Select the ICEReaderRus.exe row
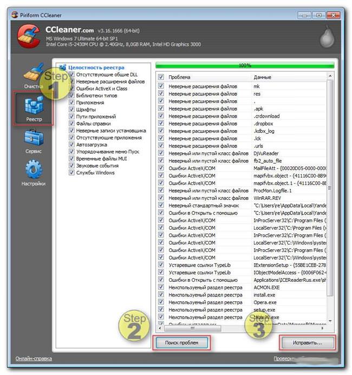 tap(241, 280)
